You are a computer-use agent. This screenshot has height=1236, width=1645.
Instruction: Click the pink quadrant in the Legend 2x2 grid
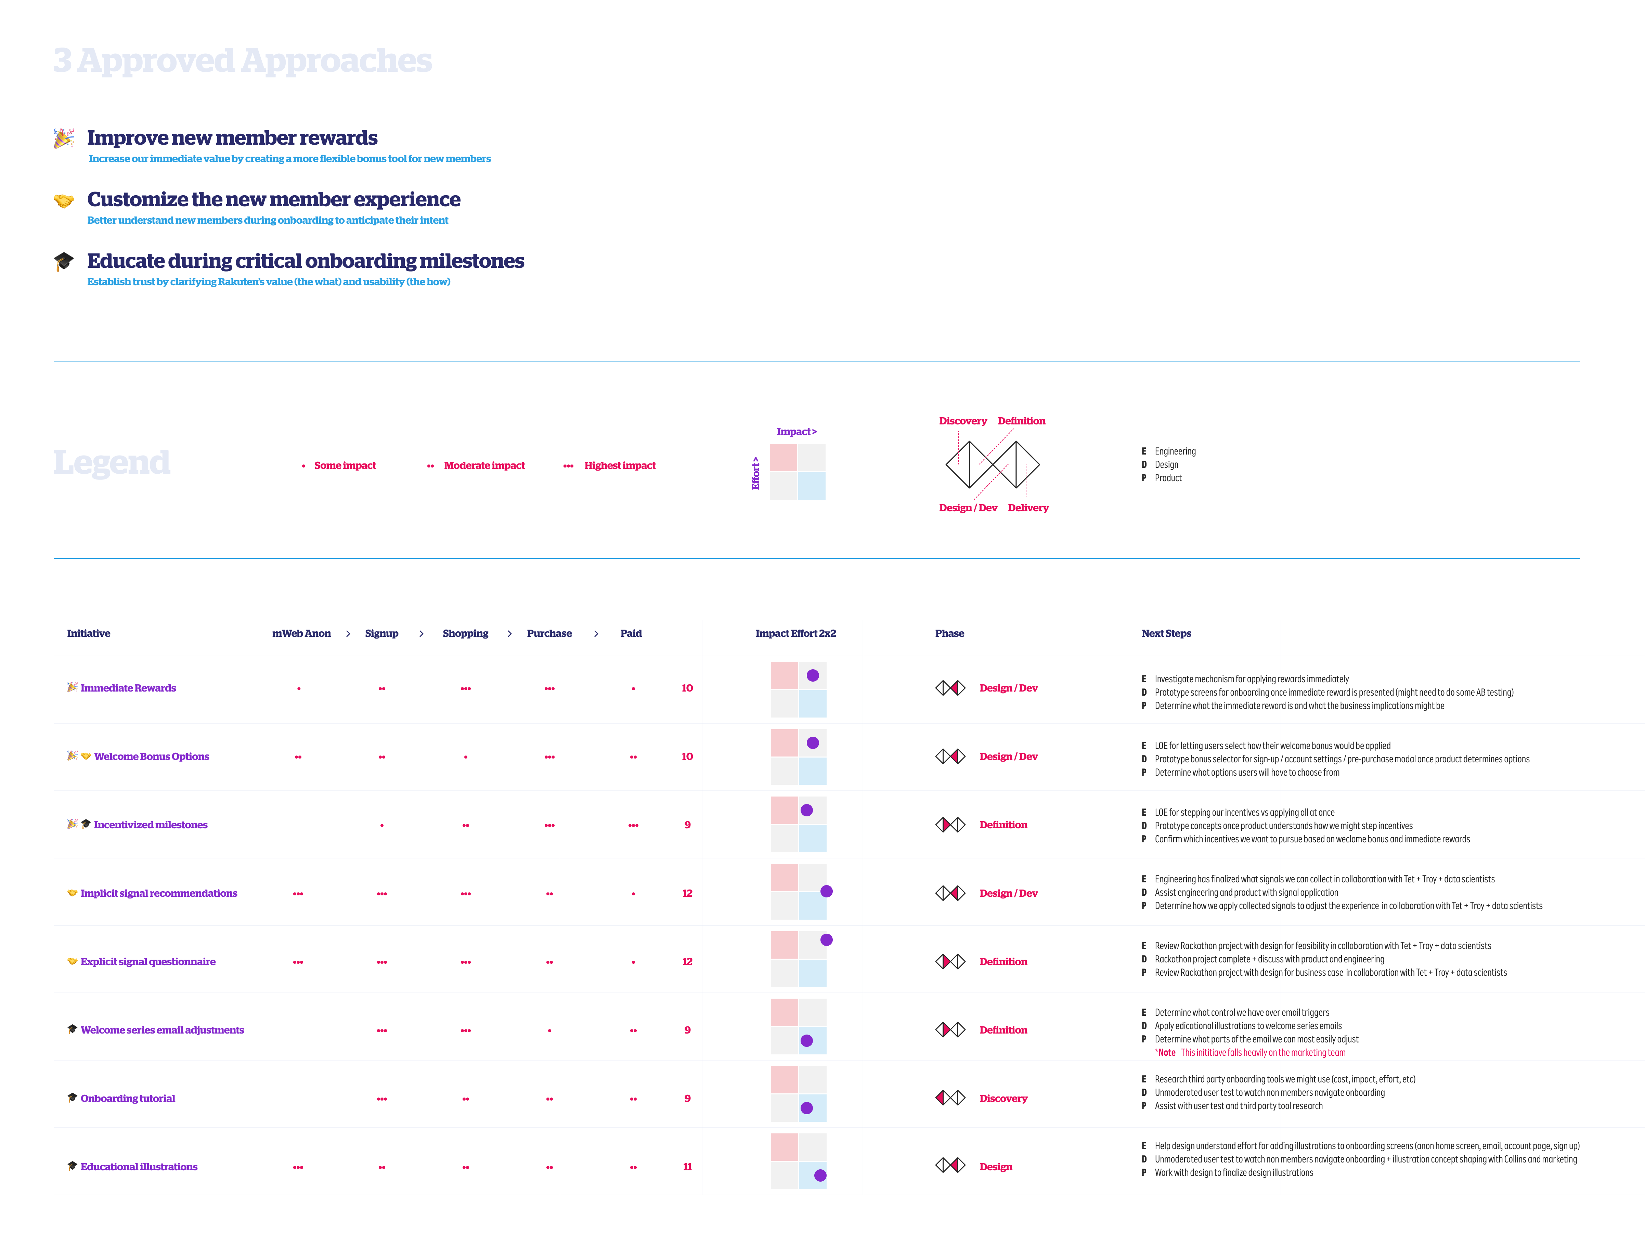point(783,457)
